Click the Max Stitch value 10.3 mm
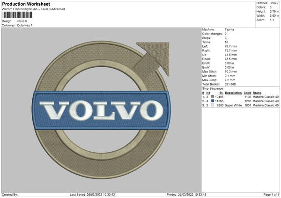The width and height of the screenshot is (281, 198). coord(230,71)
